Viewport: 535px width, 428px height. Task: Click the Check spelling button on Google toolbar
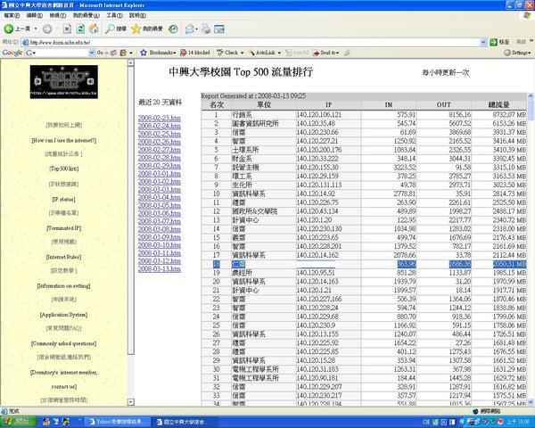227,53
